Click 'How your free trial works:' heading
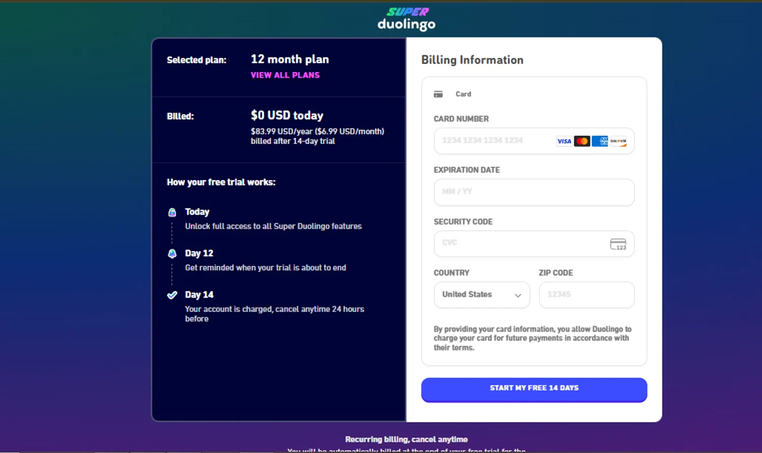 click(x=221, y=182)
